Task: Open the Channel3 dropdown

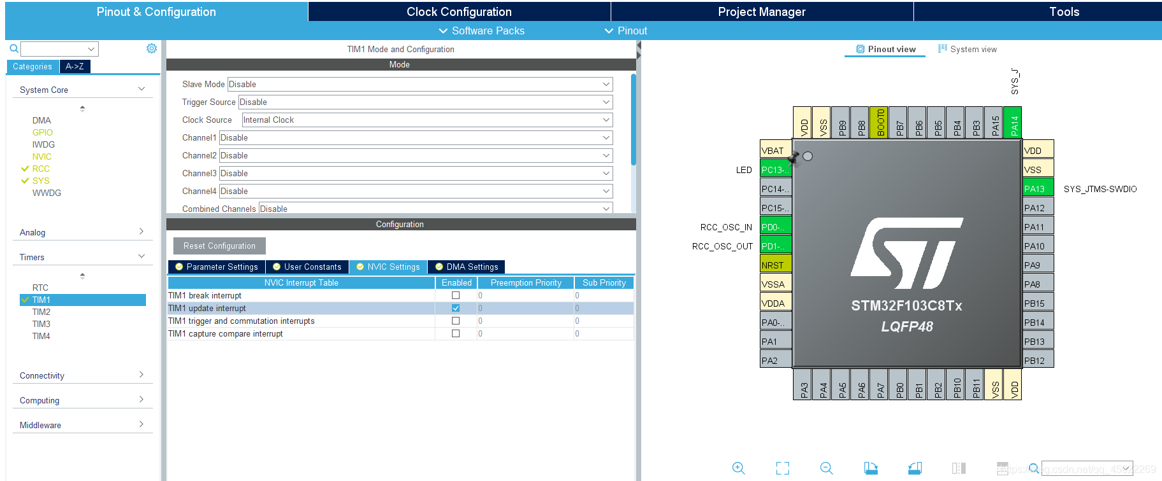Action: pos(416,173)
